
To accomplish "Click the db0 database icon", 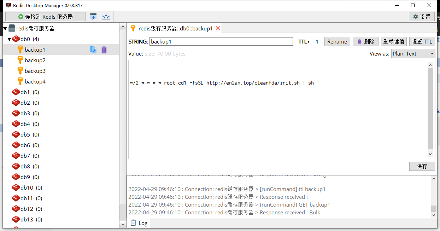I will (16, 39).
